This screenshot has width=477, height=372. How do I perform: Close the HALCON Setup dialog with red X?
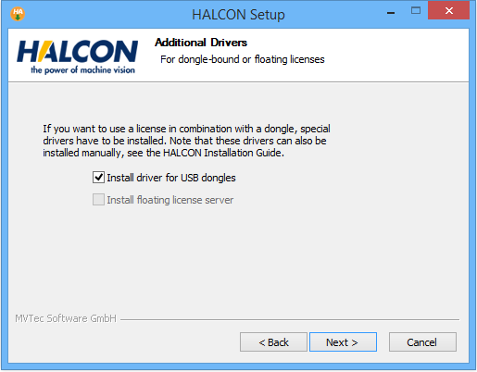[x=448, y=11]
